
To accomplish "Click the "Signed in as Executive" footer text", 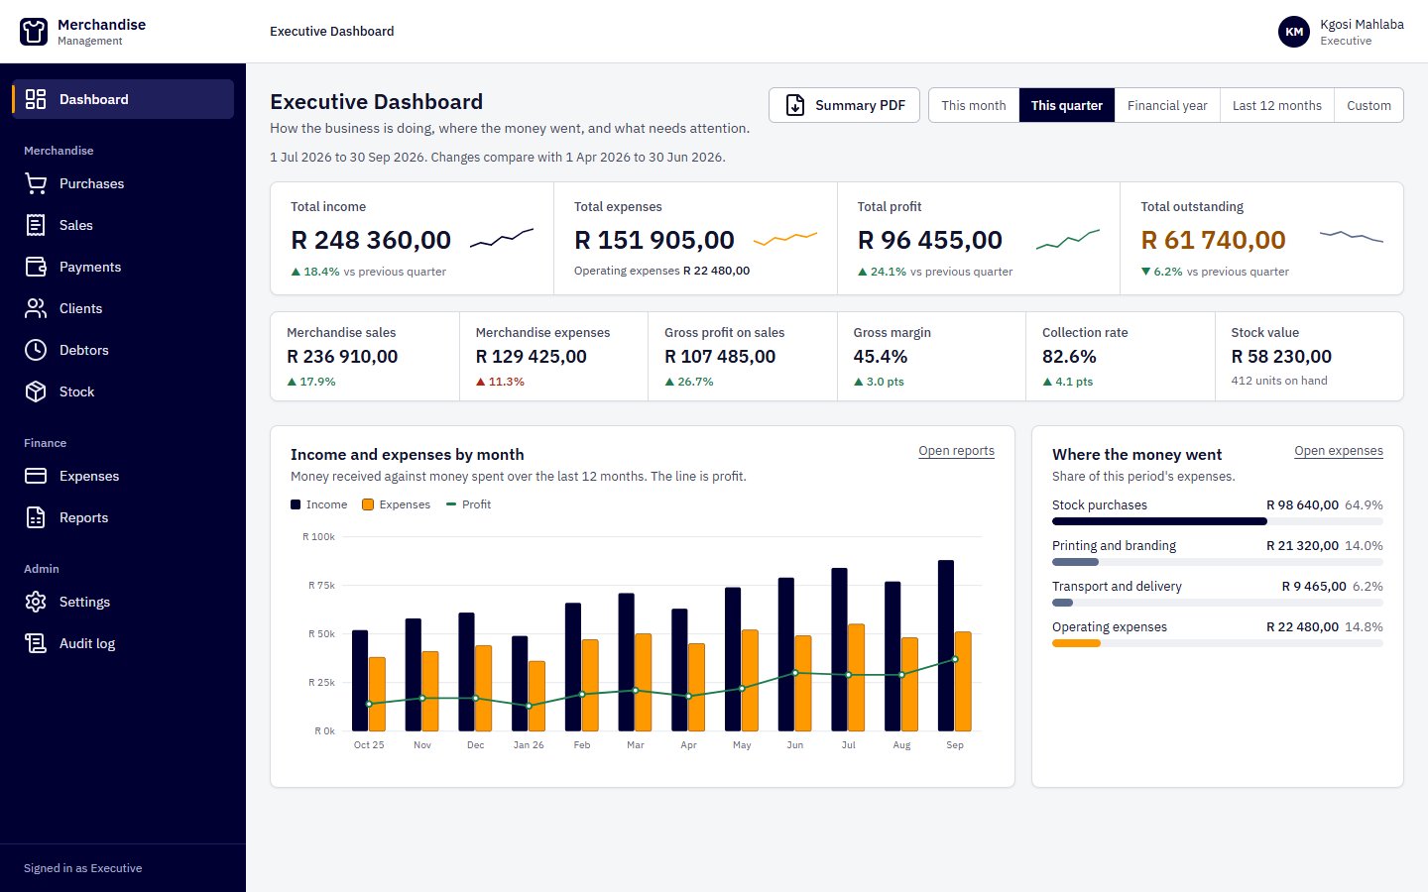I will pyautogui.click(x=83, y=868).
